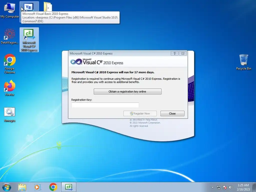Select Google Chrome desktop shortcut
The width and height of the screenshot is (256, 192).
coord(10,64)
